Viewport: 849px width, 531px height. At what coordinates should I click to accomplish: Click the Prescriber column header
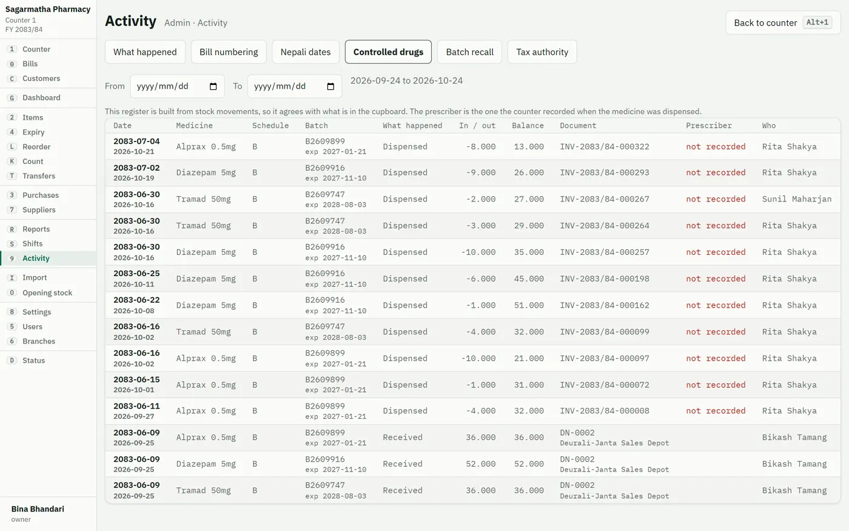709,126
